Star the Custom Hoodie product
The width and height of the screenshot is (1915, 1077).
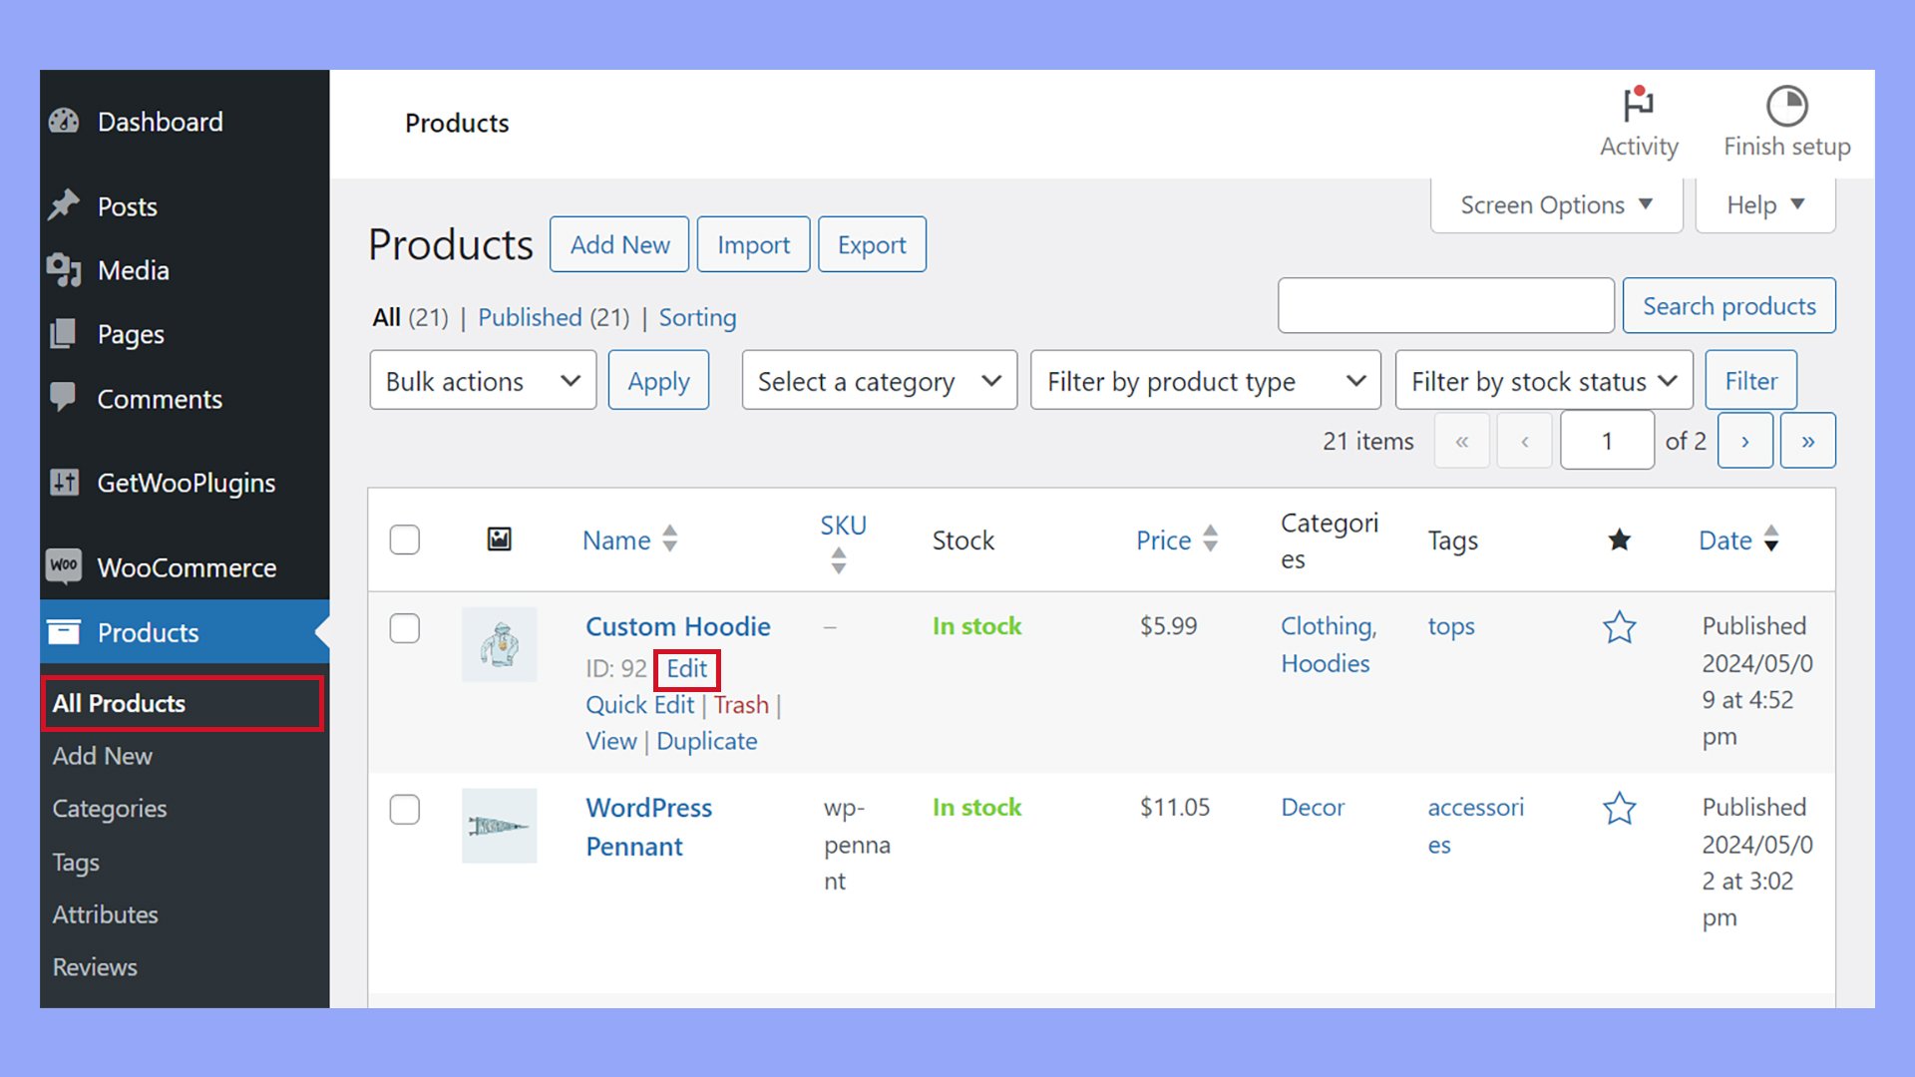click(x=1619, y=627)
